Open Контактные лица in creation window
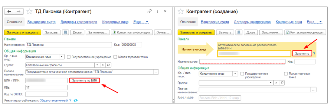 pos(289,22)
